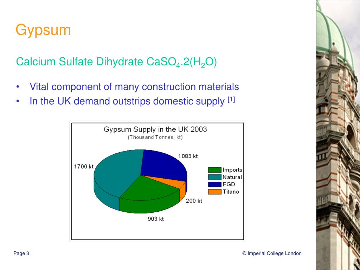The image size is (360, 270).
Task: Select the chart title Gypsum Supply in the UK 2003
Action: pyautogui.click(x=156, y=130)
